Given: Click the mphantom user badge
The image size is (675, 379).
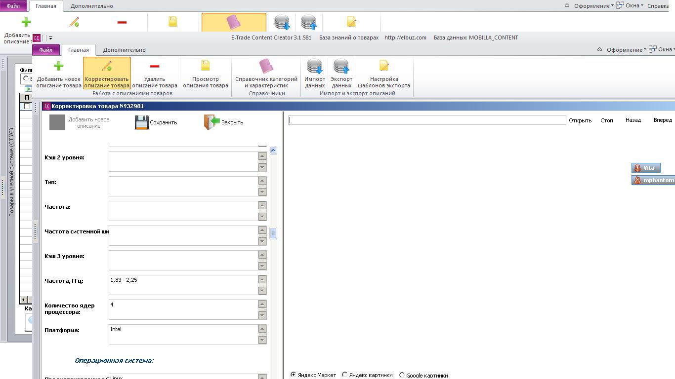Looking at the screenshot, I should click(x=653, y=180).
